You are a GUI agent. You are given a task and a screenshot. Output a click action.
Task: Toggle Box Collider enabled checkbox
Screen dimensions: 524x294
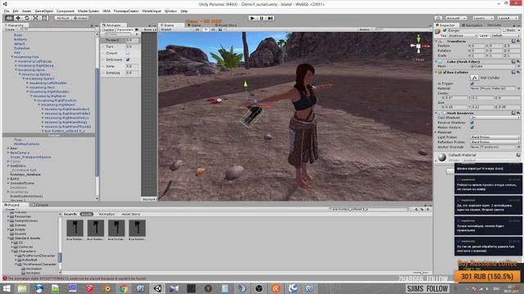click(445, 73)
